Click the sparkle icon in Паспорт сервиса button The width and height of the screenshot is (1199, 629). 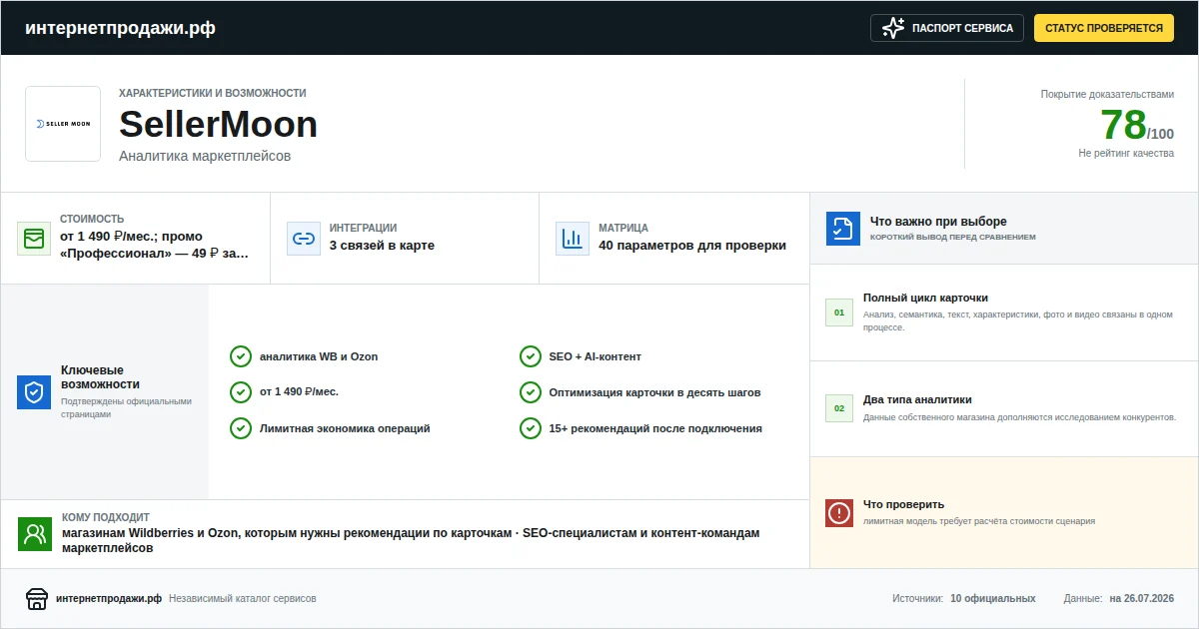click(893, 28)
